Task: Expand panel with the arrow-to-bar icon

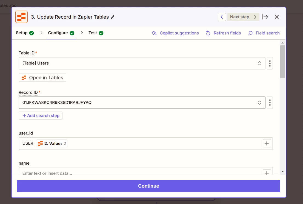Action: (265, 17)
